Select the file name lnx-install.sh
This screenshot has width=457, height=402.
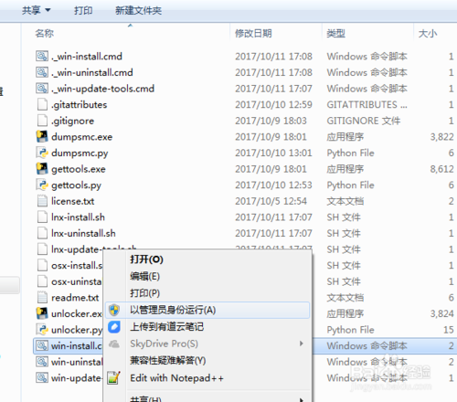(78, 217)
